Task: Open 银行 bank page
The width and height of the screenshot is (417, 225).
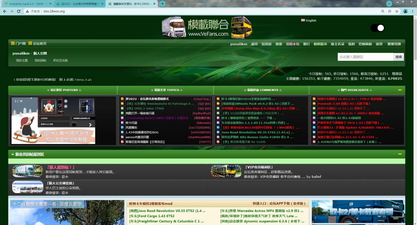Action: (x=306, y=44)
